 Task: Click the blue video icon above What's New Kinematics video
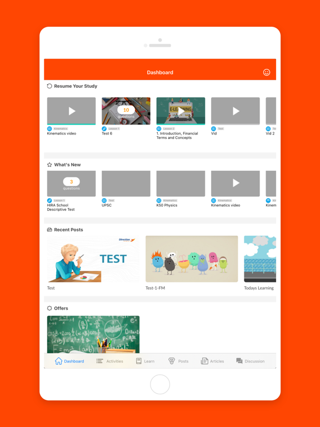pos(213,200)
